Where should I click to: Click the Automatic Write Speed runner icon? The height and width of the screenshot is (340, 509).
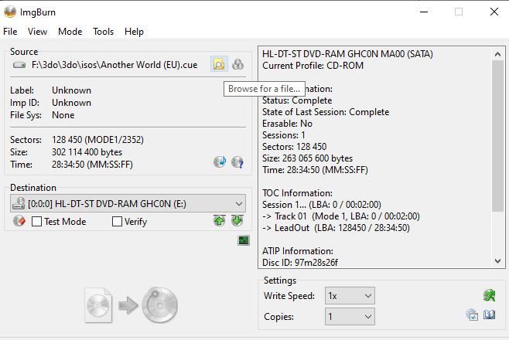click(x=489, y=295)
